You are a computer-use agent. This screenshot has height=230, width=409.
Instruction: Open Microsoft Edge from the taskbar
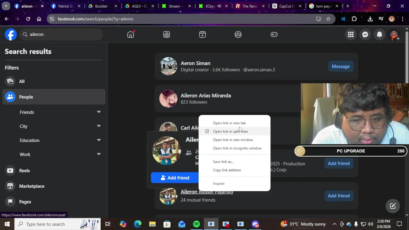(x=138, y=224)
